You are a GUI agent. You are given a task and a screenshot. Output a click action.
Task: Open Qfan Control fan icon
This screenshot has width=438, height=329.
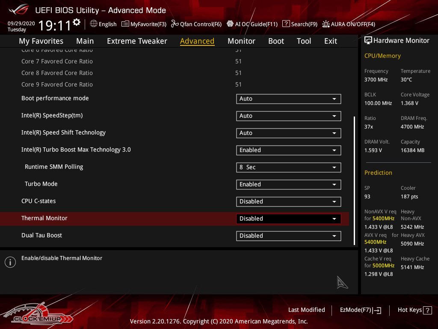[175, 24]
